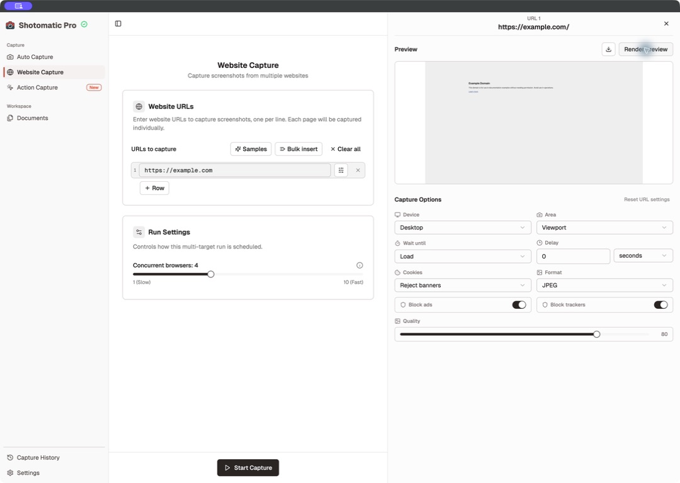The height and width of the screenshot is (483, 680).
Task: Toggle the sidebar panel icon
Action: (118, 23)
